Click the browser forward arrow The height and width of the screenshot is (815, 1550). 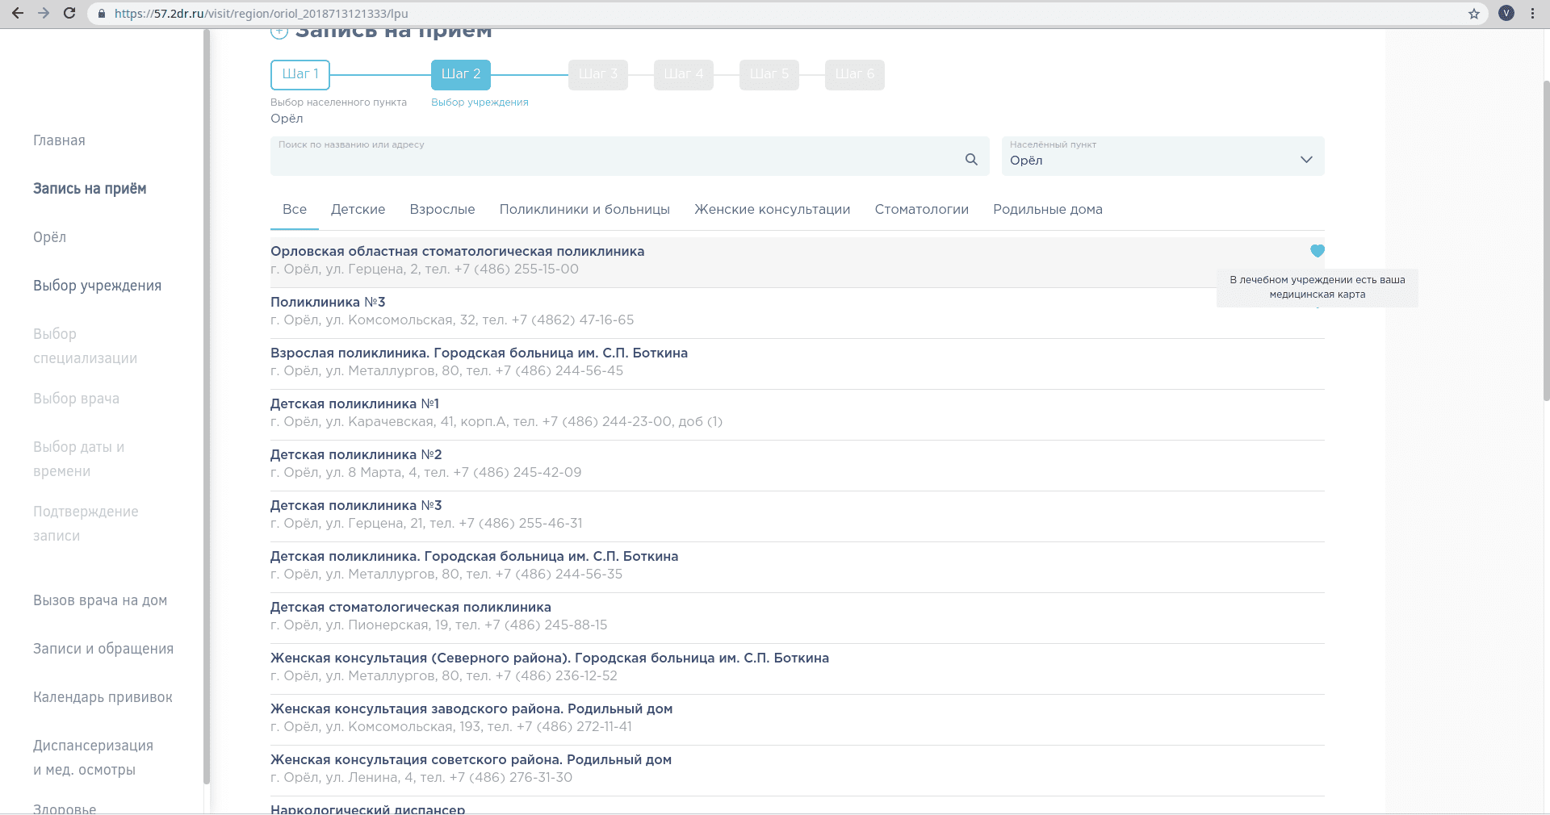point(44,14)
